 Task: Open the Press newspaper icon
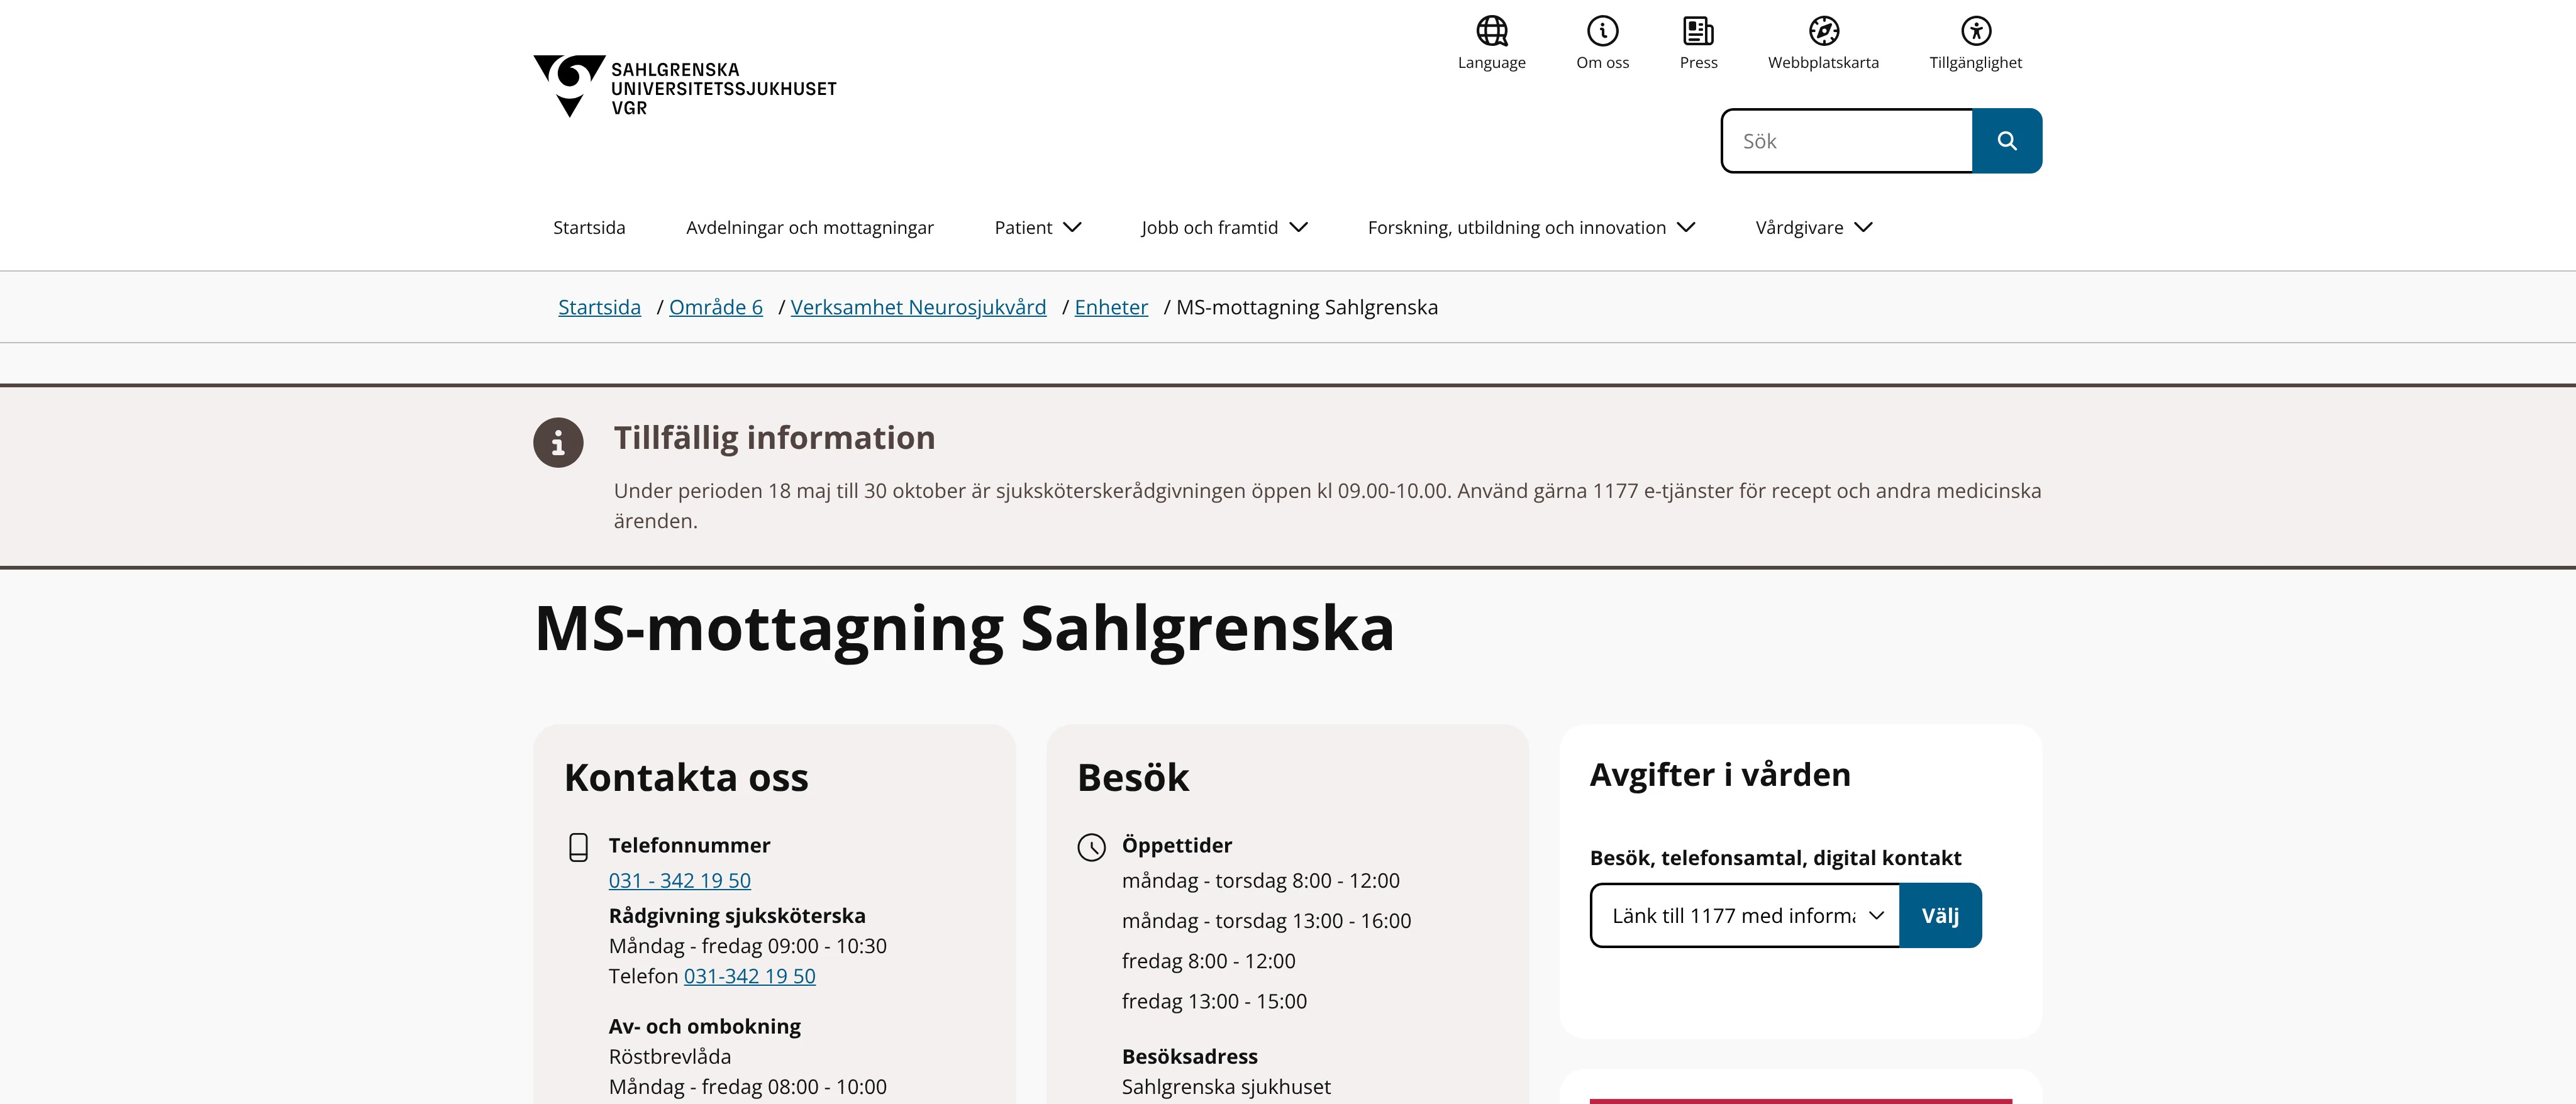[1698, 31]
